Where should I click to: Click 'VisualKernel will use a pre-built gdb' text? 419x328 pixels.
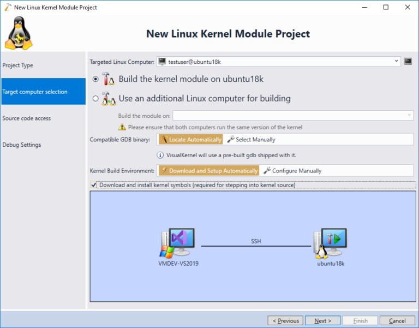pyautogui.click(x=231, y=155)
